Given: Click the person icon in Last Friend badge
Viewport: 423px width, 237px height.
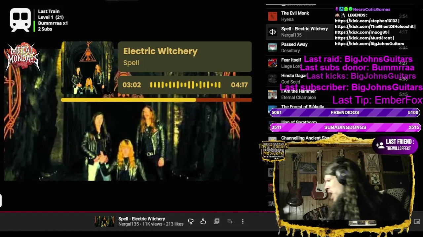Looking at the screenshot, I should (x=380, y=145).
